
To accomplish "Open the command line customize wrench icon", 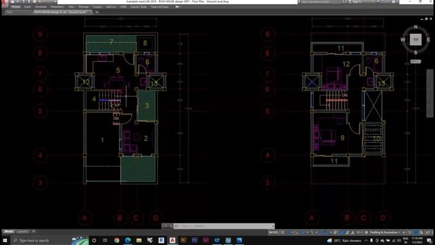I will click(171, 226).
